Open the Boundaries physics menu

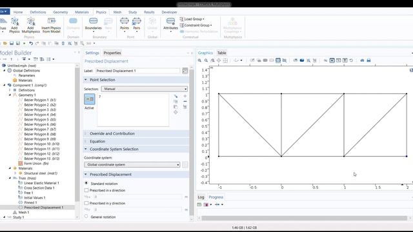coord(93,24)
